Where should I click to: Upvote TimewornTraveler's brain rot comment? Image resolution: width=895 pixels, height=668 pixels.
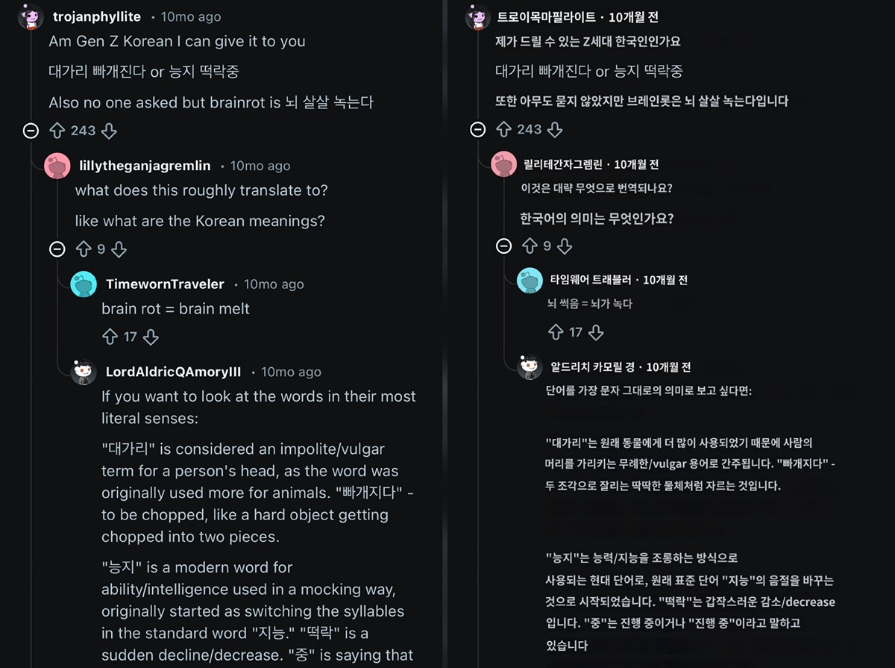[x=110, y=337]
